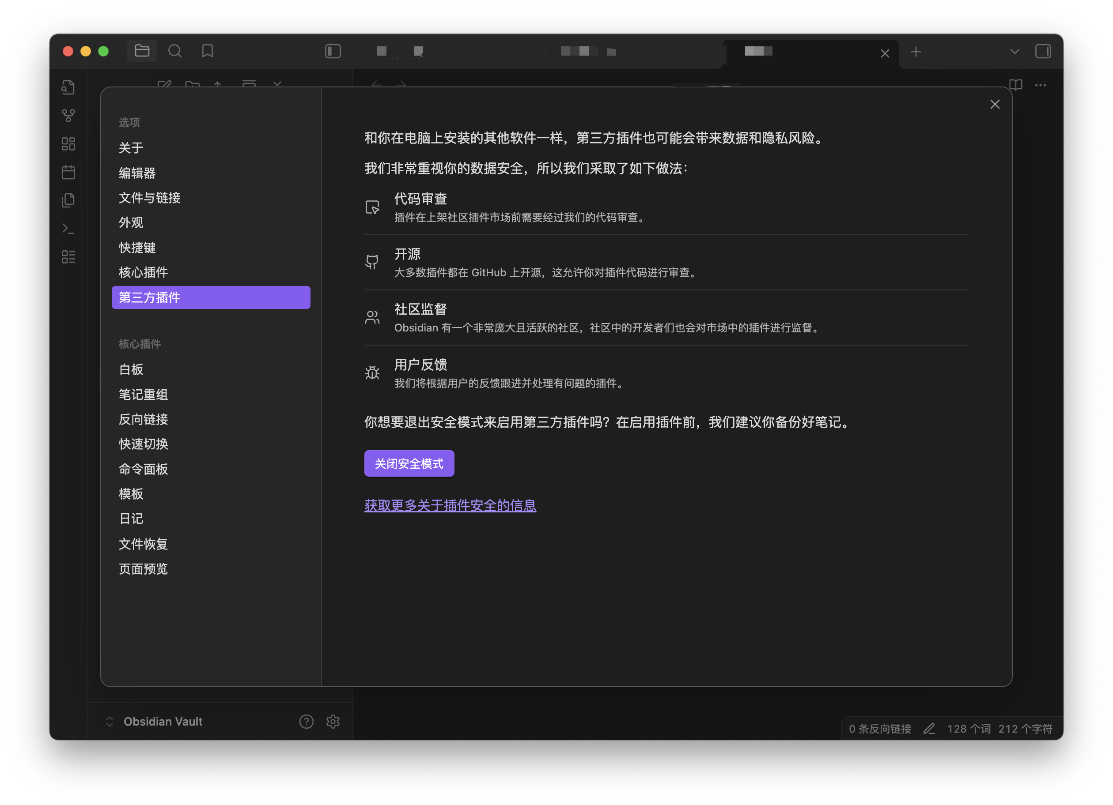
Task: Open the canvas ribbon icon
Action: [x=68, y=143]
